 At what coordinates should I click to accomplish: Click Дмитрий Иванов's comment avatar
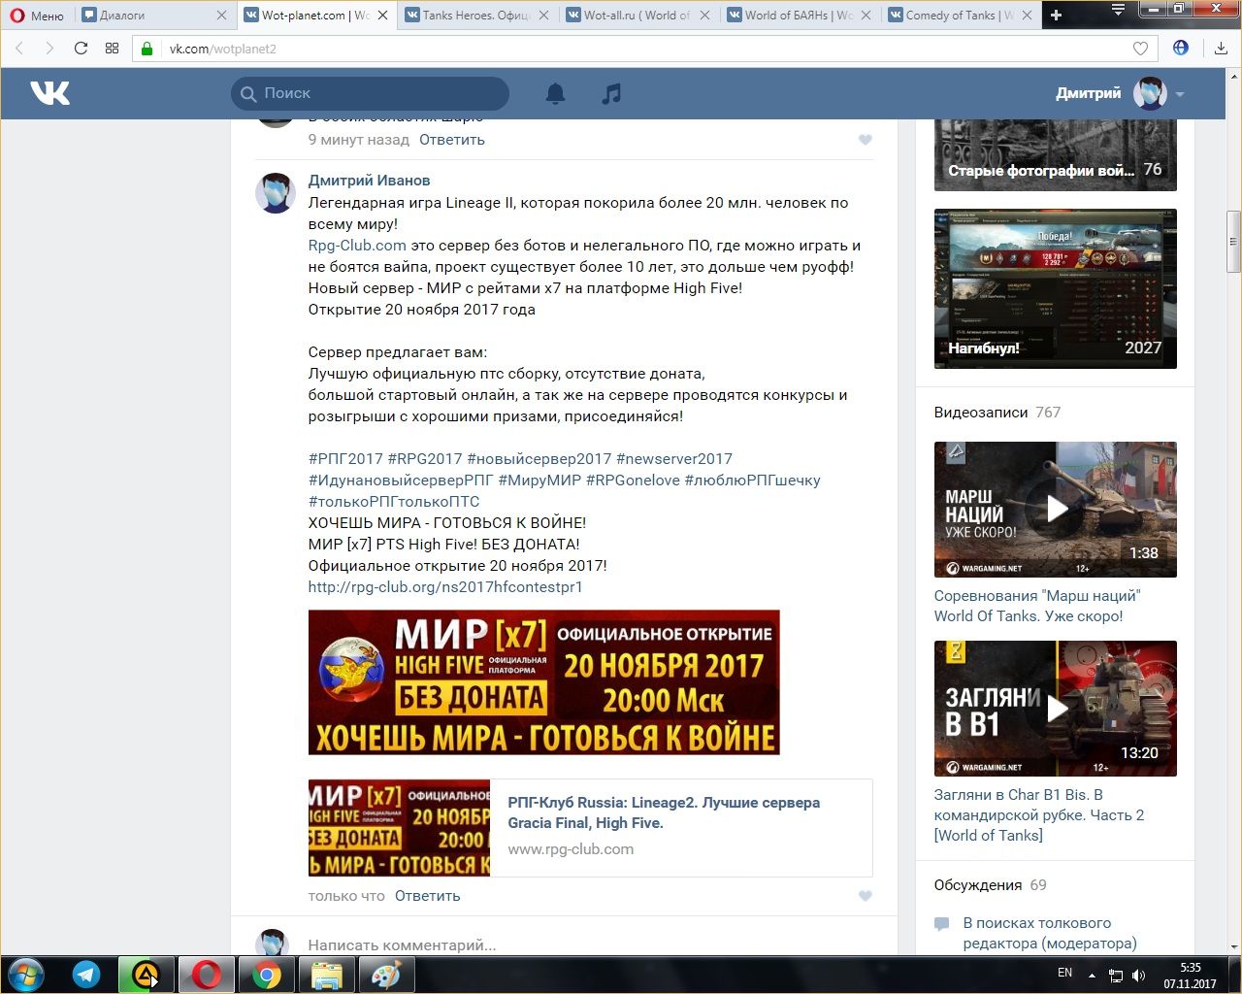pos(276,193)
